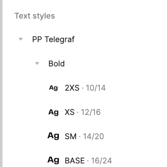Click the 10/14 size value
The width and height of the screenshot is (167, 167).
[x=96, y=88]
